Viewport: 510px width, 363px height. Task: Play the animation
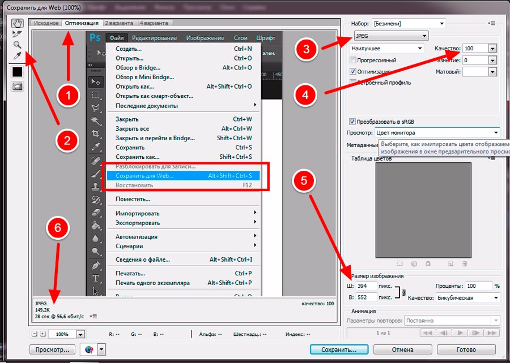pyautogui.click(x=460, y=333)
